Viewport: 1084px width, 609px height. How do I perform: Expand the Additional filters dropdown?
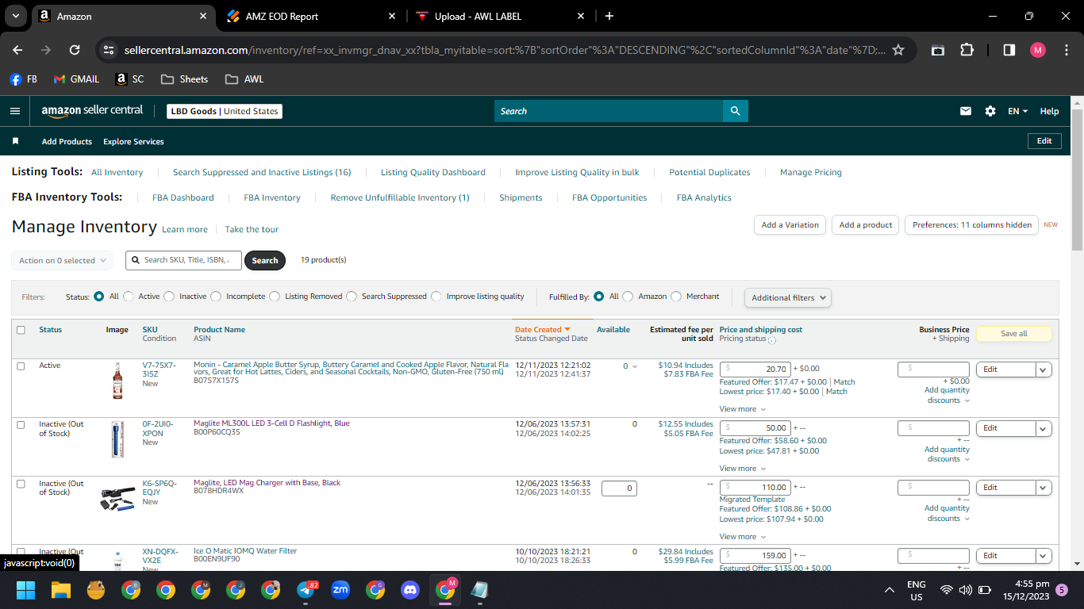(788, 297)
